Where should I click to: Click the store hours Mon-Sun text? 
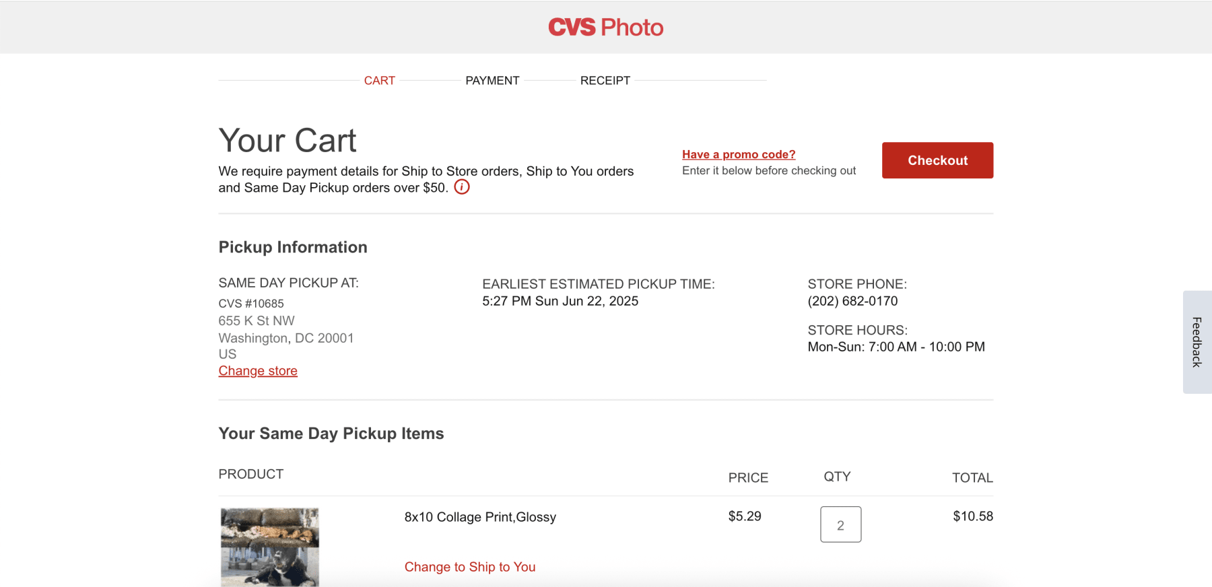tap(896, 347)
